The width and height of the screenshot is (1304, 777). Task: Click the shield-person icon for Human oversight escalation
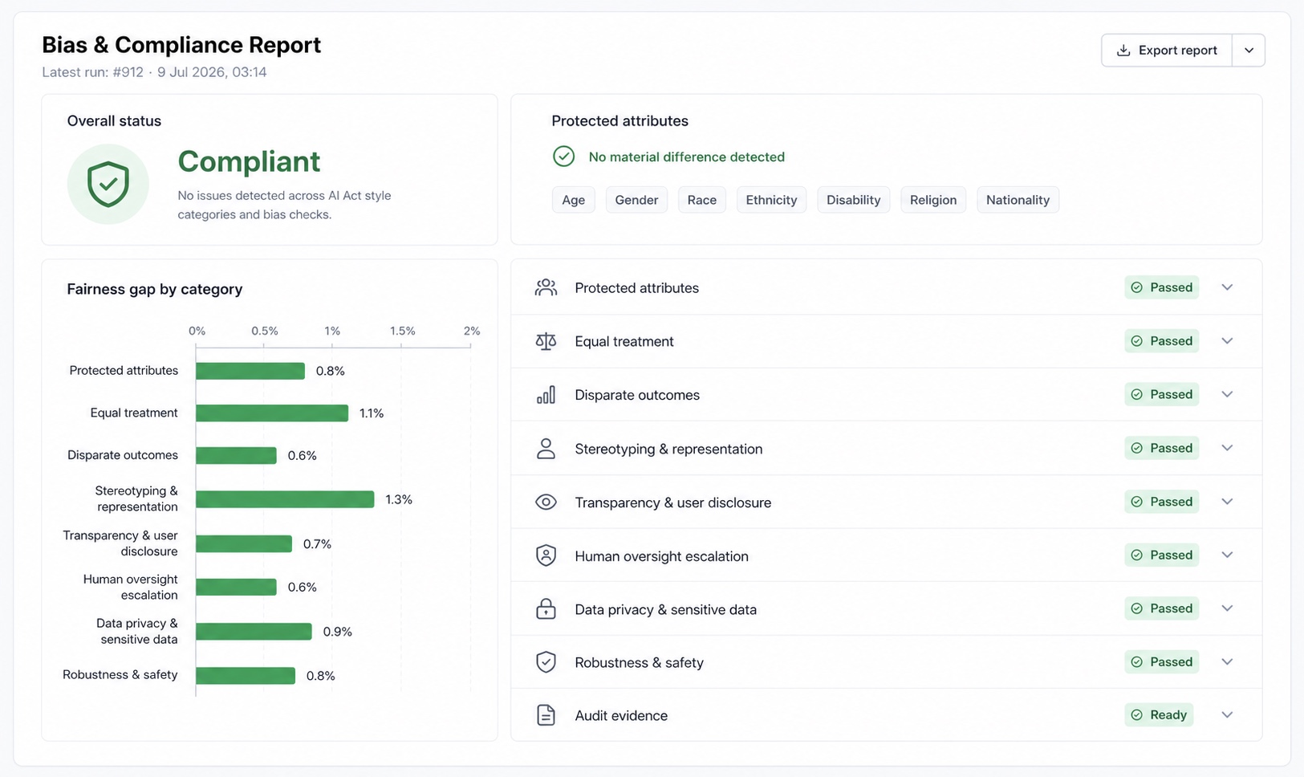[x=546, y=555]
